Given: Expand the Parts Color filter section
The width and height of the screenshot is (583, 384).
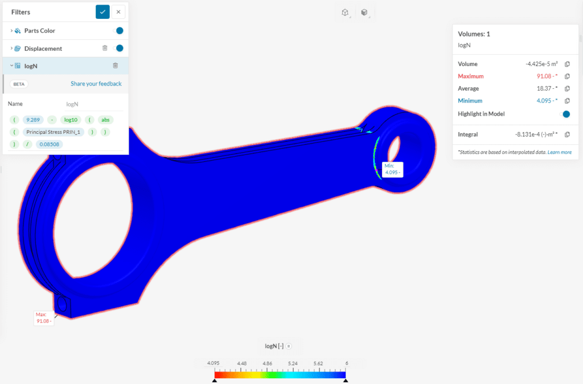Looking at the screenshot, I should [x=11, y=30].
